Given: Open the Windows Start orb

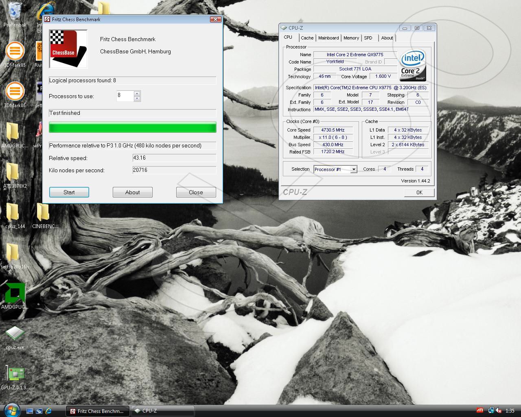Looking at the screenshot, I should 11,410.
